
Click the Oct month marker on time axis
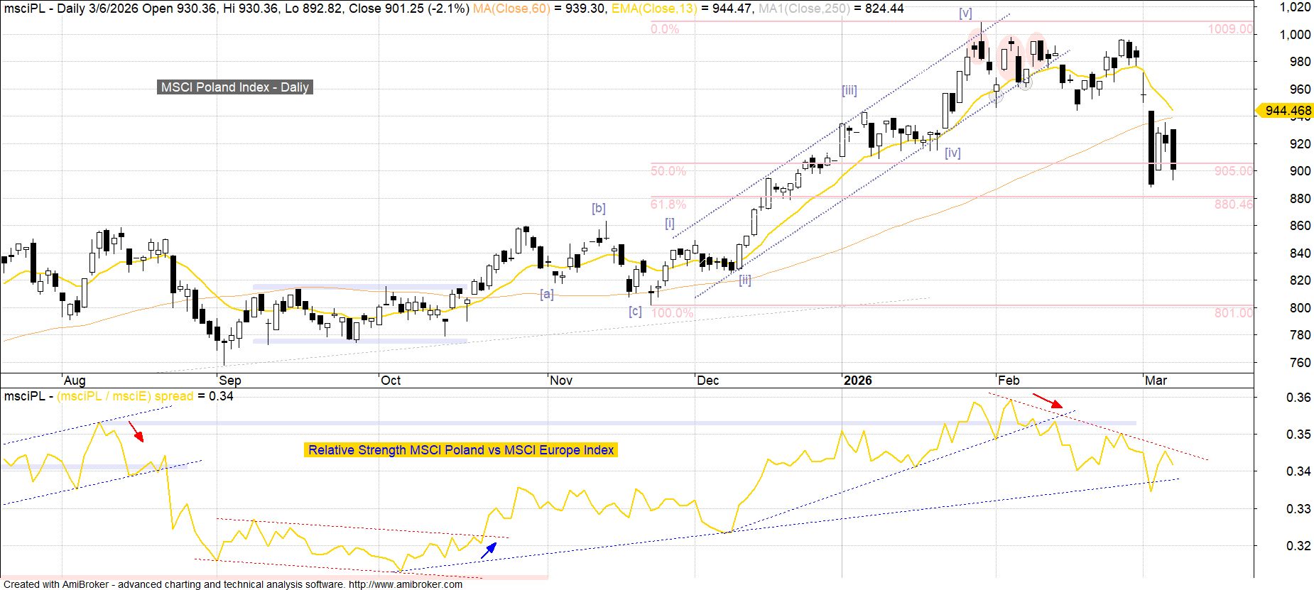(391, 381)
